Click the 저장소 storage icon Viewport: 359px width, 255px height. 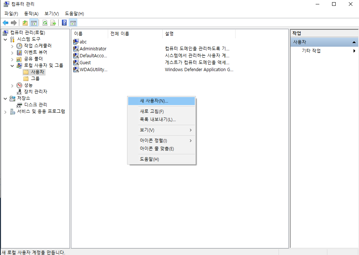[12, 98]
